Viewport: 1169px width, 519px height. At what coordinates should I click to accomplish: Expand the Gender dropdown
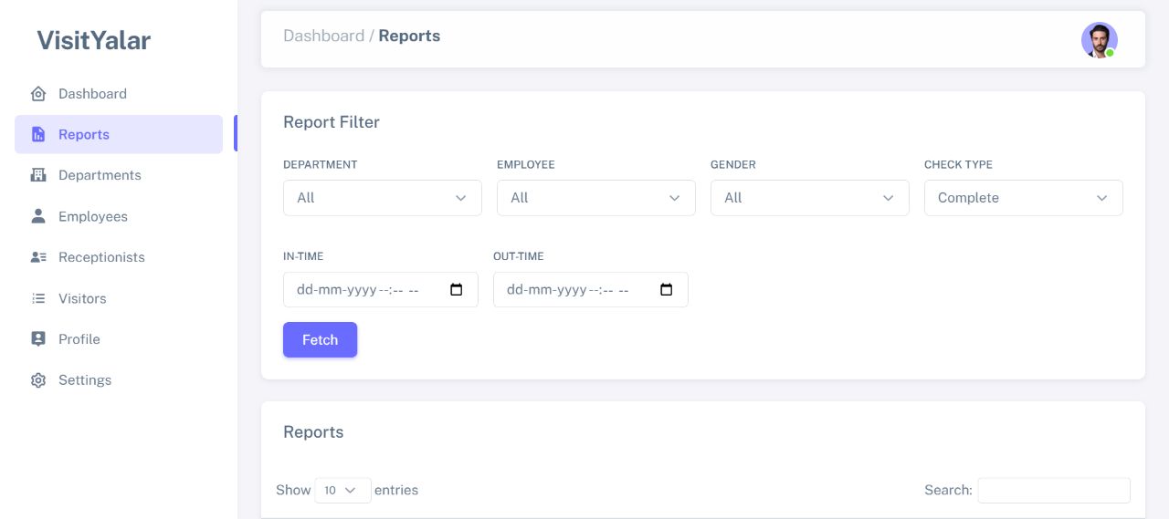click(x=809, y=198)
